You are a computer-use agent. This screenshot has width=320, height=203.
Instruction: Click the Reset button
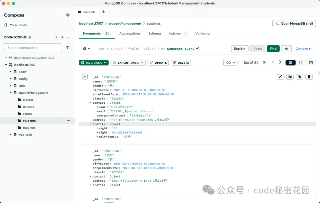pos(257,49)
